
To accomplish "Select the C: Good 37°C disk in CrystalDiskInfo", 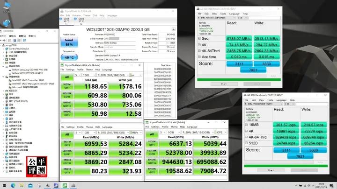I will point(80,21).
